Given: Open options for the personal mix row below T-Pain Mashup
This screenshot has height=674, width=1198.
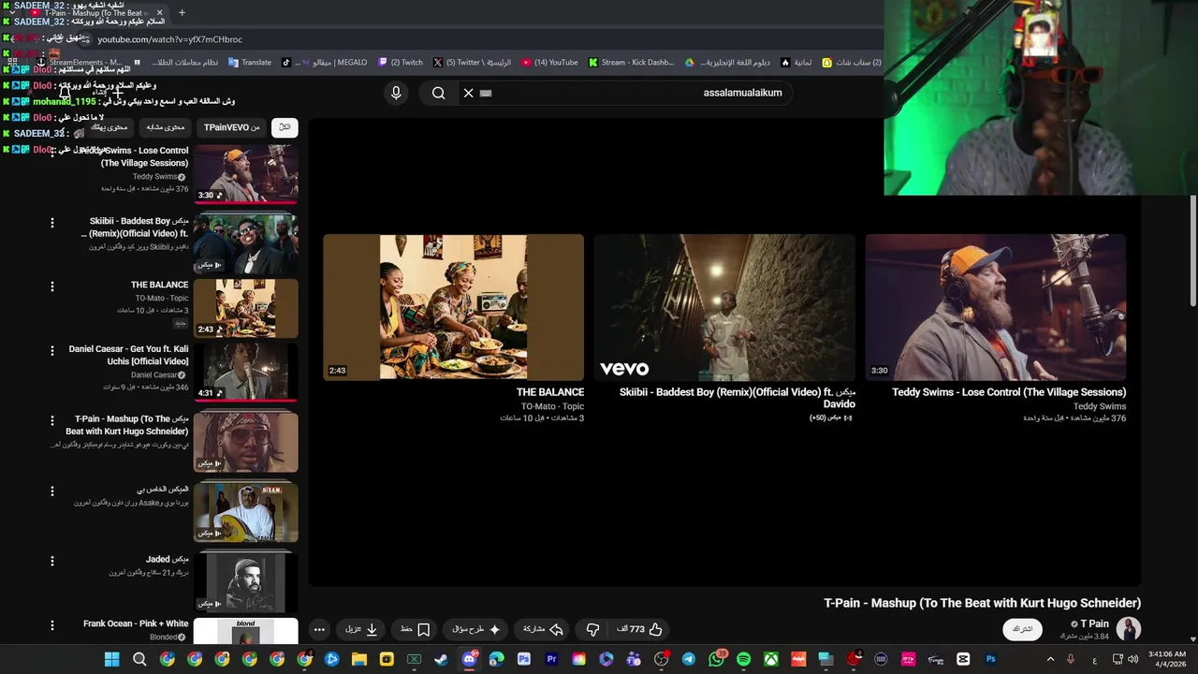Looking at the screenshot, I should 52,491.
